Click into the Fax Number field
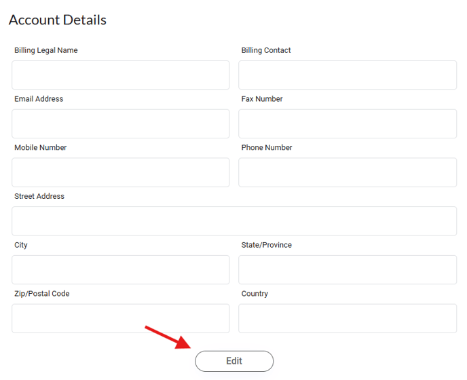Viewport: 467px width, 380px height. [x=348, y=124]
